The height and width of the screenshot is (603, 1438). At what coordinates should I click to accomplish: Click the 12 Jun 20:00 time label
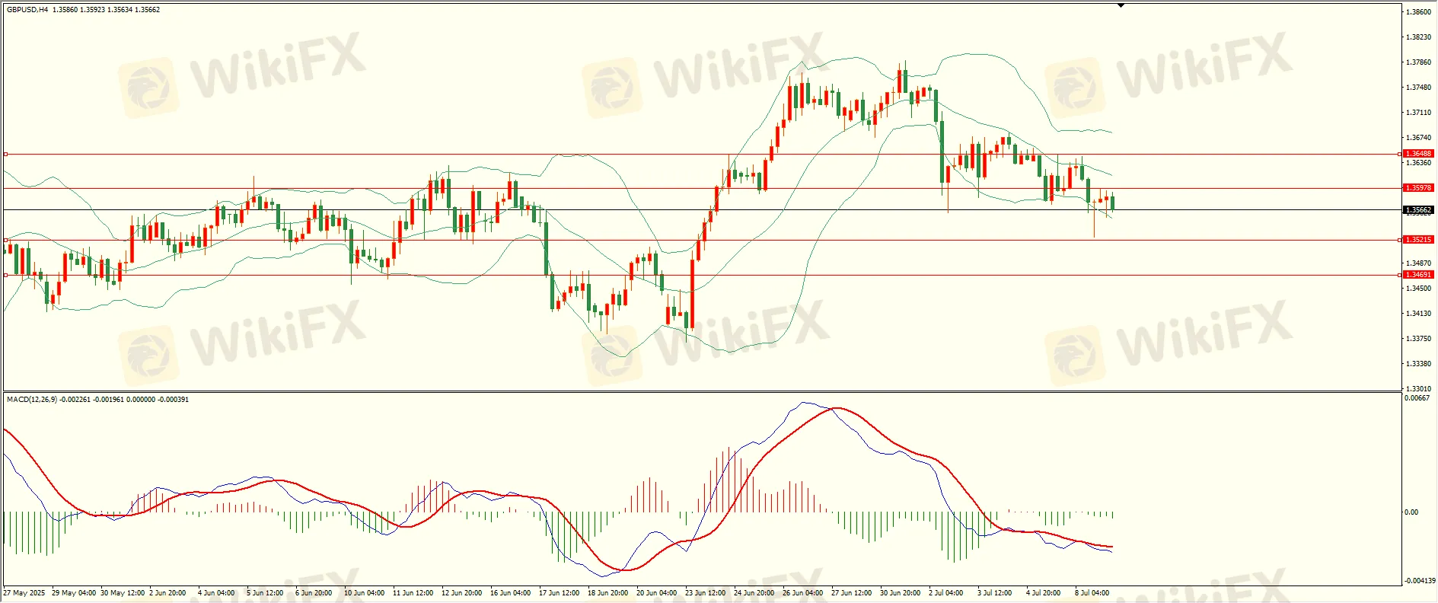(462, 593)
